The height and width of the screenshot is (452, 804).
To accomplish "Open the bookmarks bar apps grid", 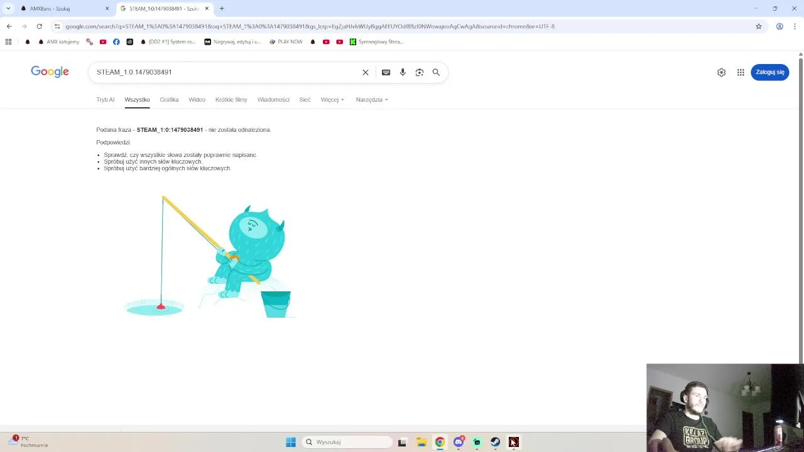I will [x=8, y=41].
